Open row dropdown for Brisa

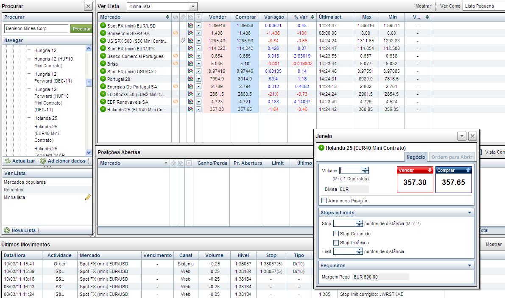pyautogui.click(x=199, y=63)
